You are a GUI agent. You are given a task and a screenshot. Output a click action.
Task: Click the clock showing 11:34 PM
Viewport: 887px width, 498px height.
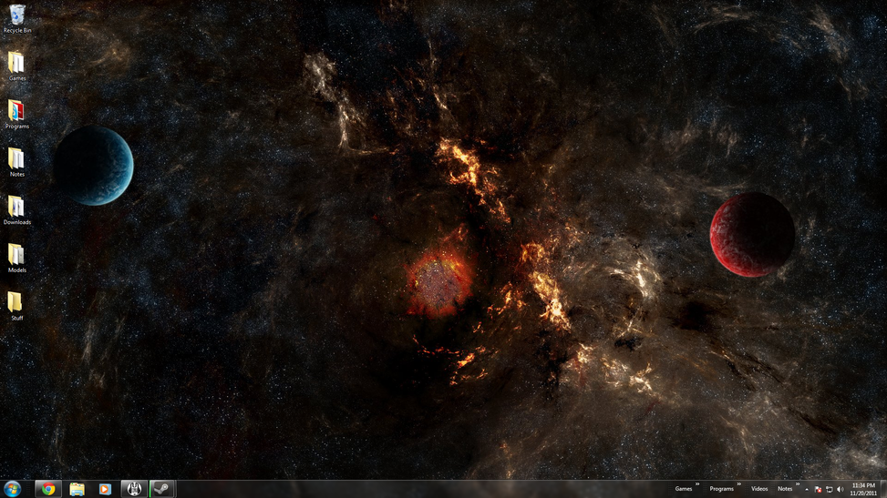tap(863, 489)
